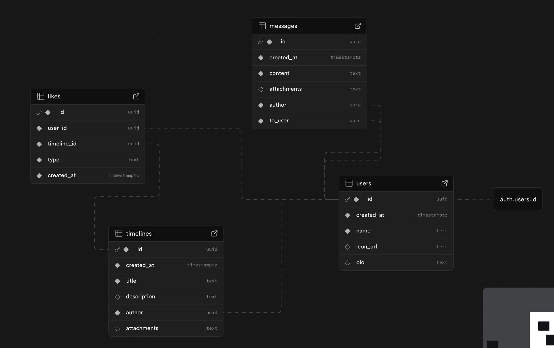Screen dimensions: 554x348
Task: Click nullable diamond icon beside messages attachments
Action: 261,89
